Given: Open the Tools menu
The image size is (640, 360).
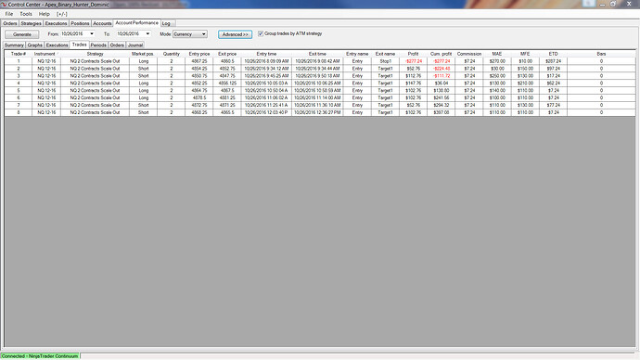Looking at the screenshot, I should click(26, 14).
